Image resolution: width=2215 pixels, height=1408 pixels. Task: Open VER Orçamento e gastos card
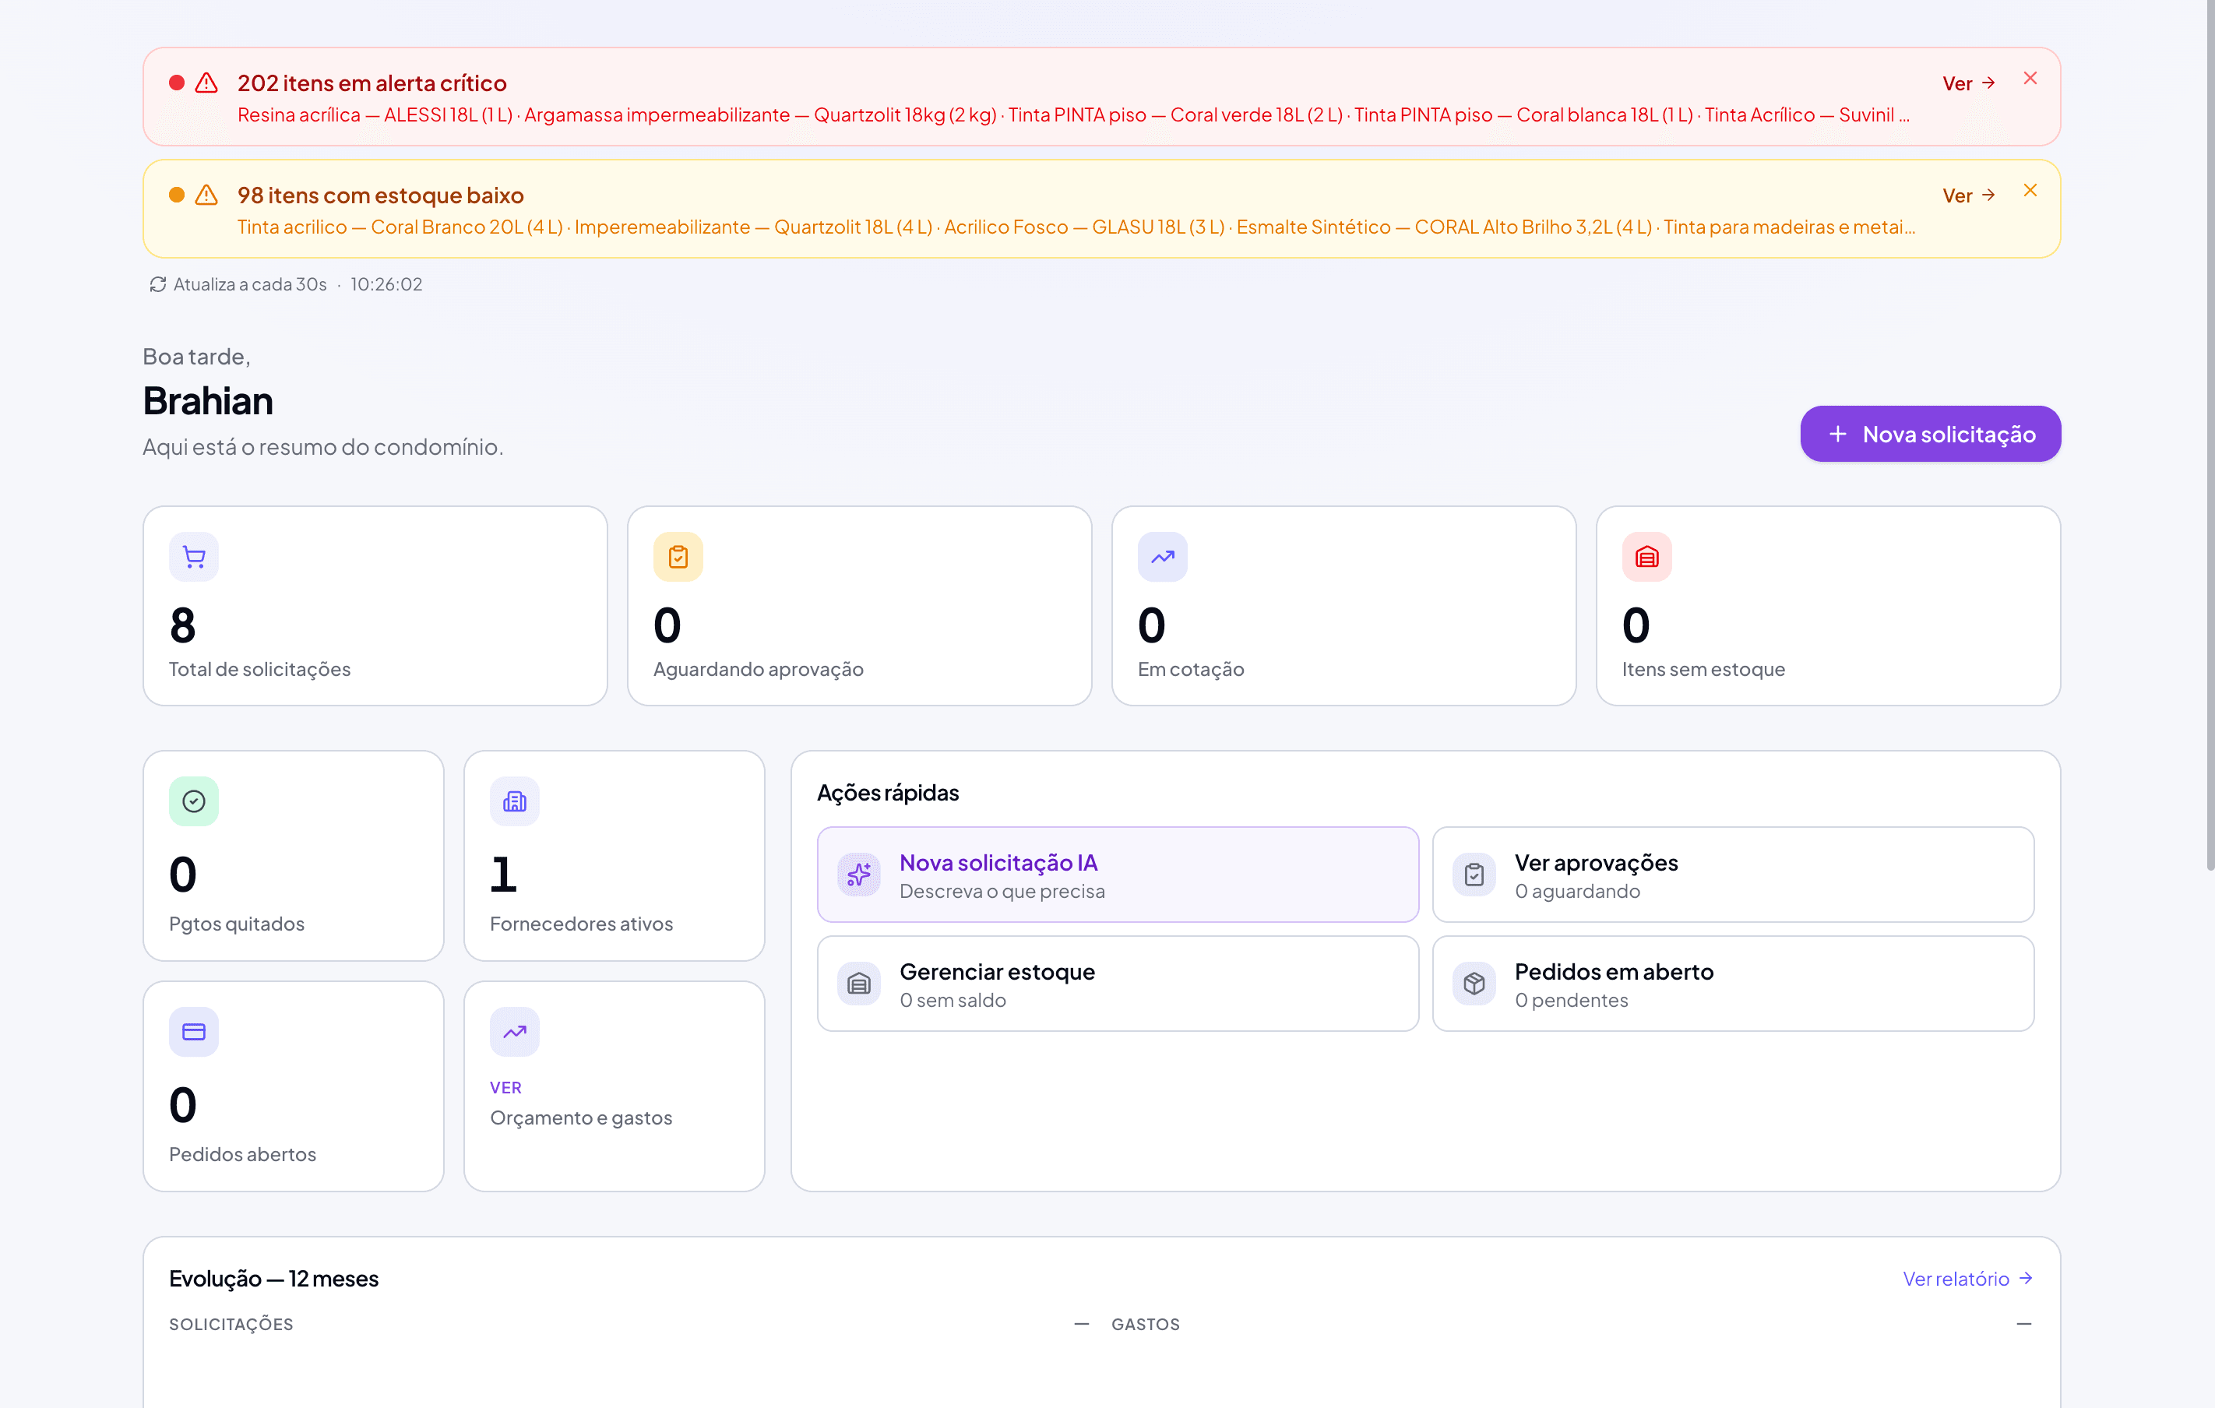pyautogui.click(x=614, y=1086)
